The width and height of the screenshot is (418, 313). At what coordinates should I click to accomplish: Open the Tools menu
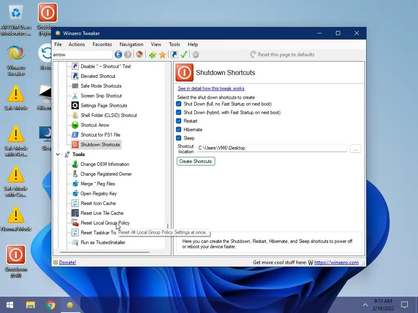pyautogui.click(x=174, y=44)
